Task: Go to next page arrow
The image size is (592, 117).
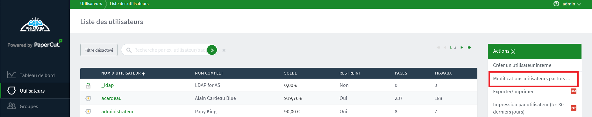Action: click(462, 47)
